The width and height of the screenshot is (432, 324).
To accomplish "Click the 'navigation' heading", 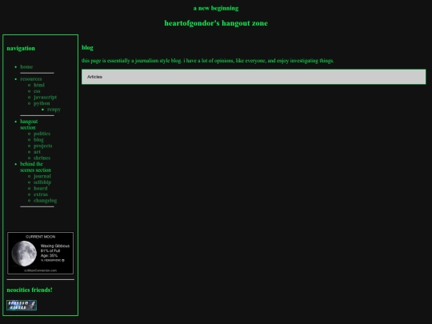I will (21, 48).
